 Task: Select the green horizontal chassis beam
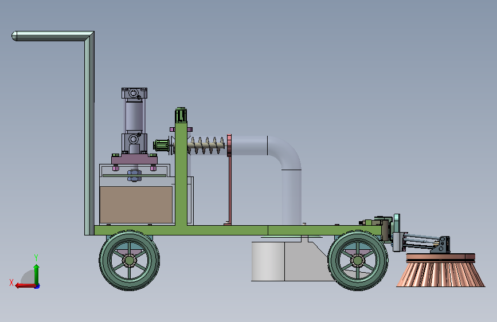[x=238, y=230]
